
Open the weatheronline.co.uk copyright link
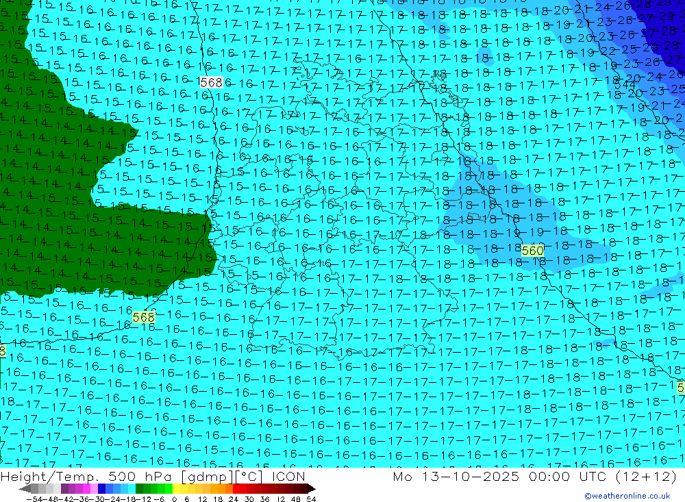pos(627,496)
